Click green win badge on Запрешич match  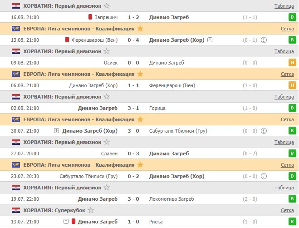pyautogui.click(x=292, y=17)
